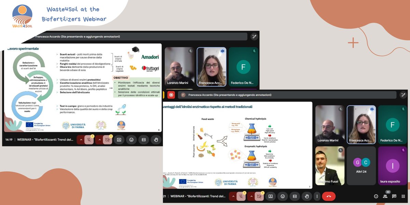The width and height of the screenshot is (410, 205).
Task: Click presenter avatar F in front window's presenting bar
Action: [183, 95]
